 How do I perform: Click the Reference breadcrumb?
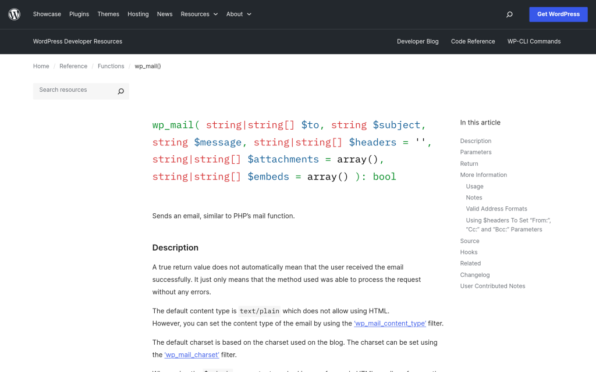73,66
